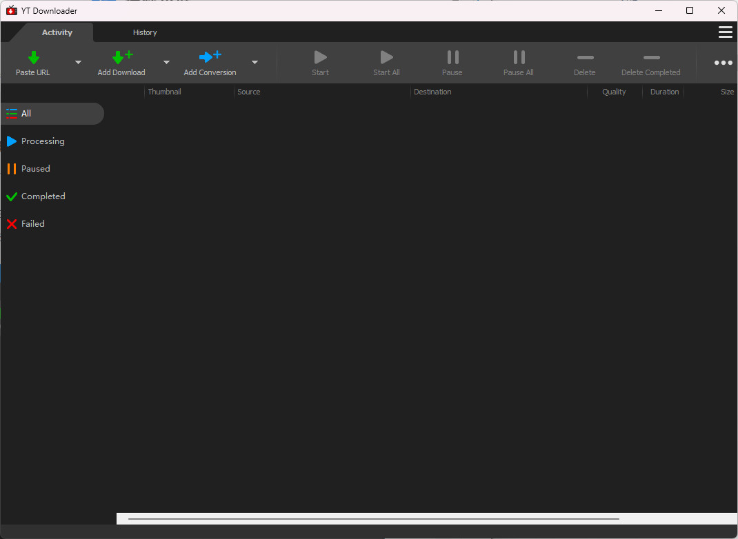
Task: Switch to the Activity tab
Action: [x=57, y=32]
